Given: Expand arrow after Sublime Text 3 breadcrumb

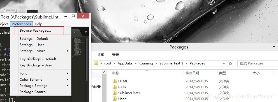Looking at the screenshot, I should coord(186,63).
